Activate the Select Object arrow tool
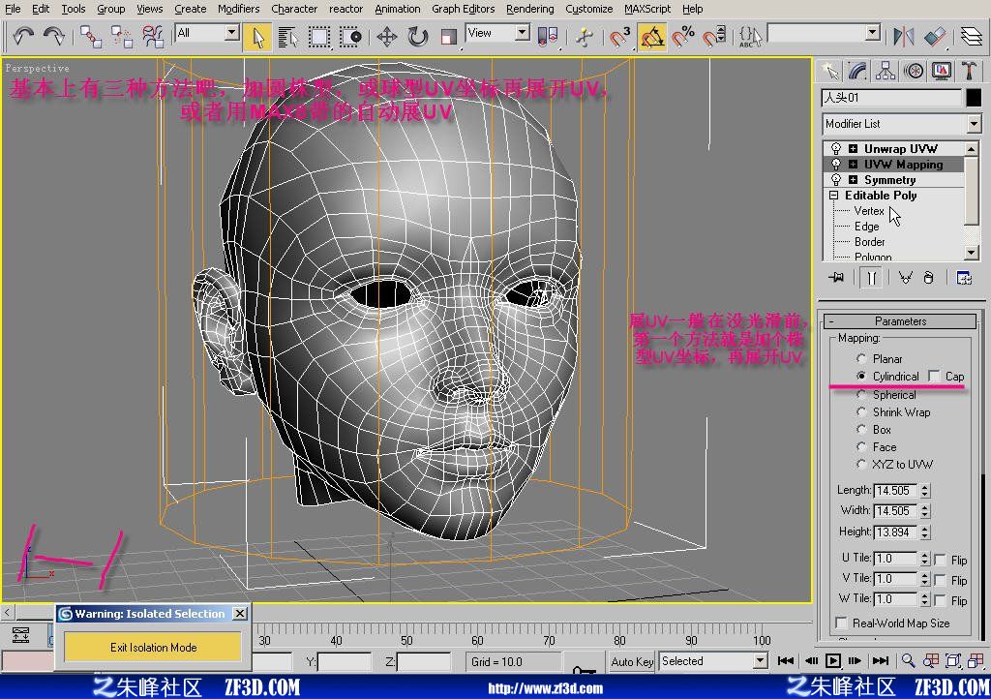The width and height of the screenshot is (991, 699). tap(257, 37)
